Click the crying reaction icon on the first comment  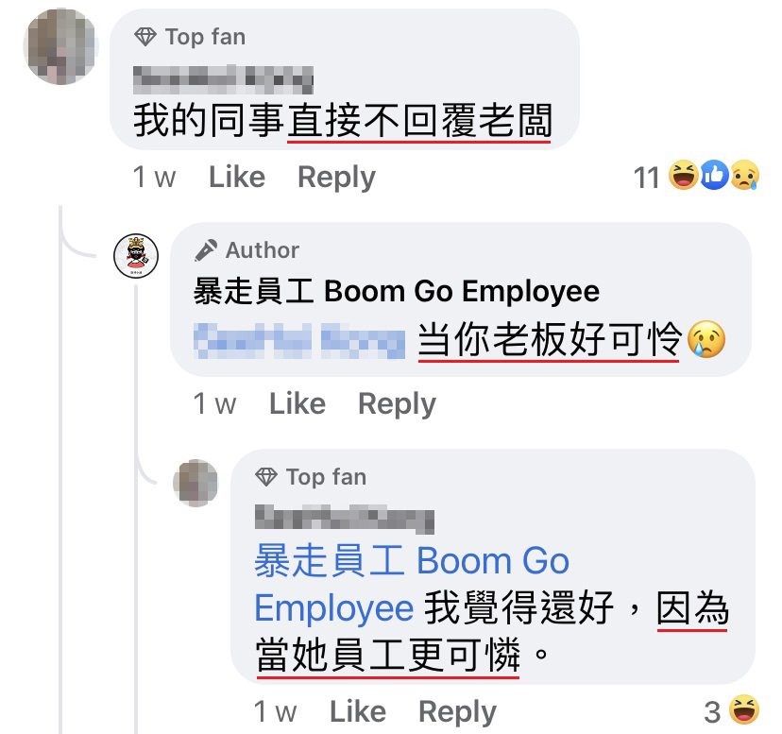click(745, 175)
